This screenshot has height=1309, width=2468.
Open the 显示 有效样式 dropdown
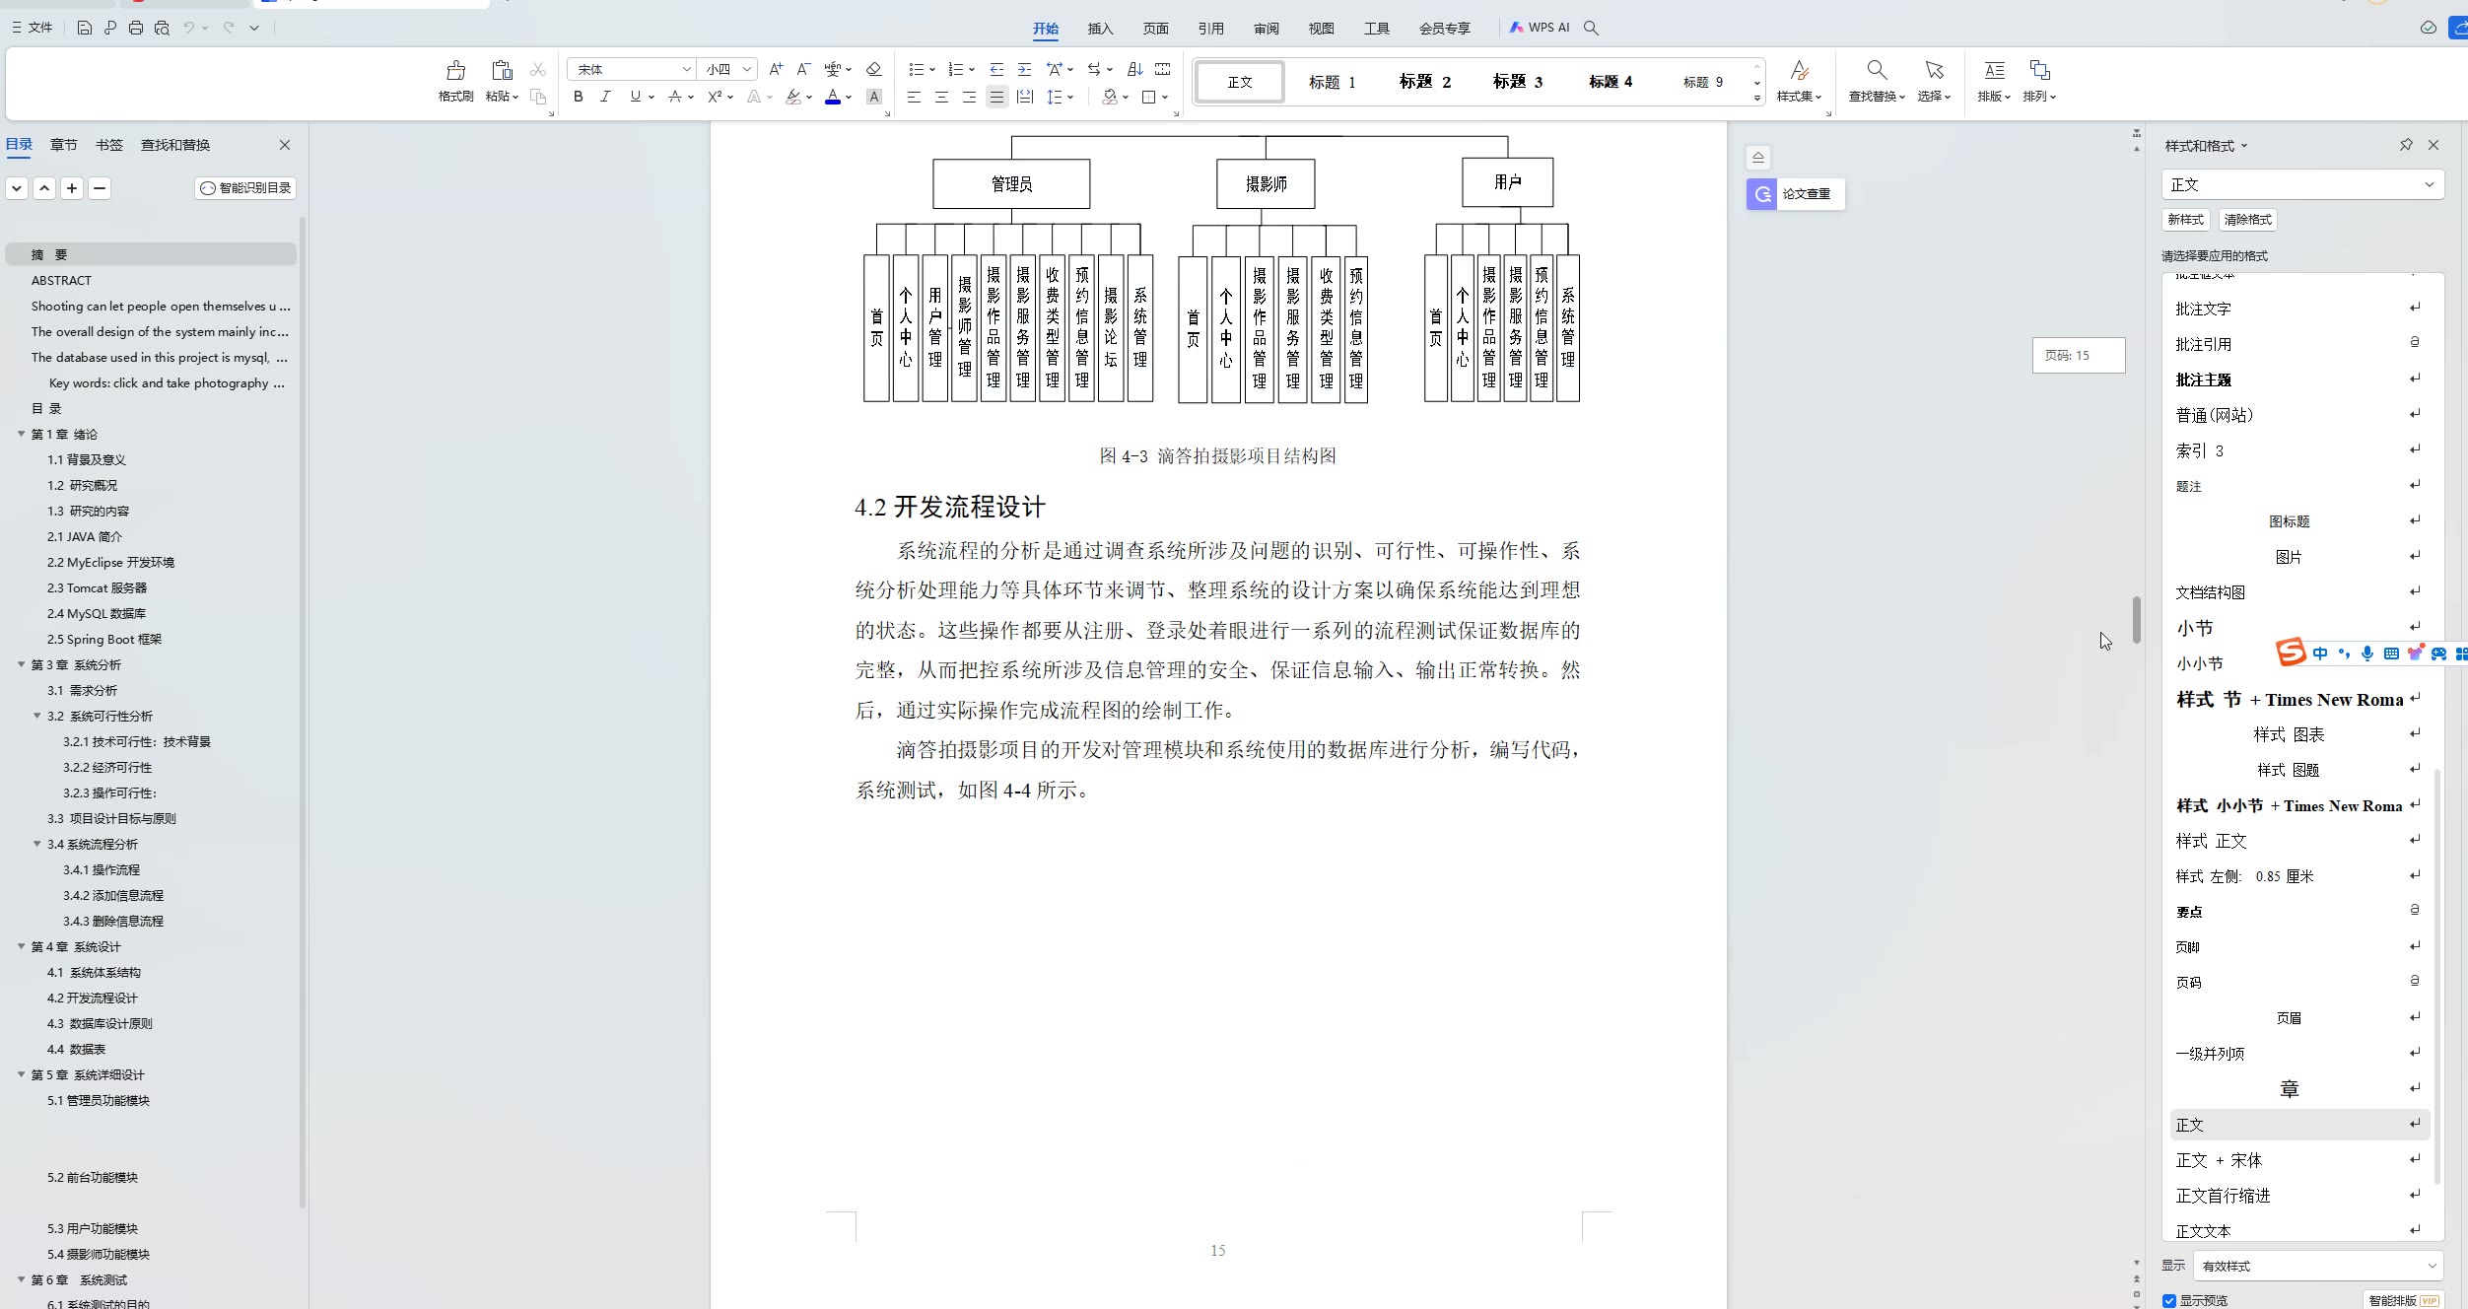pos(2319,1266)
